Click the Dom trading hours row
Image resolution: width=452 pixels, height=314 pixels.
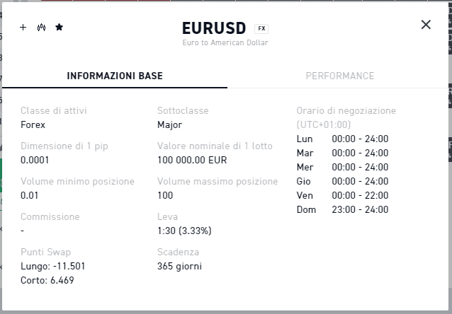pos(342,209)
